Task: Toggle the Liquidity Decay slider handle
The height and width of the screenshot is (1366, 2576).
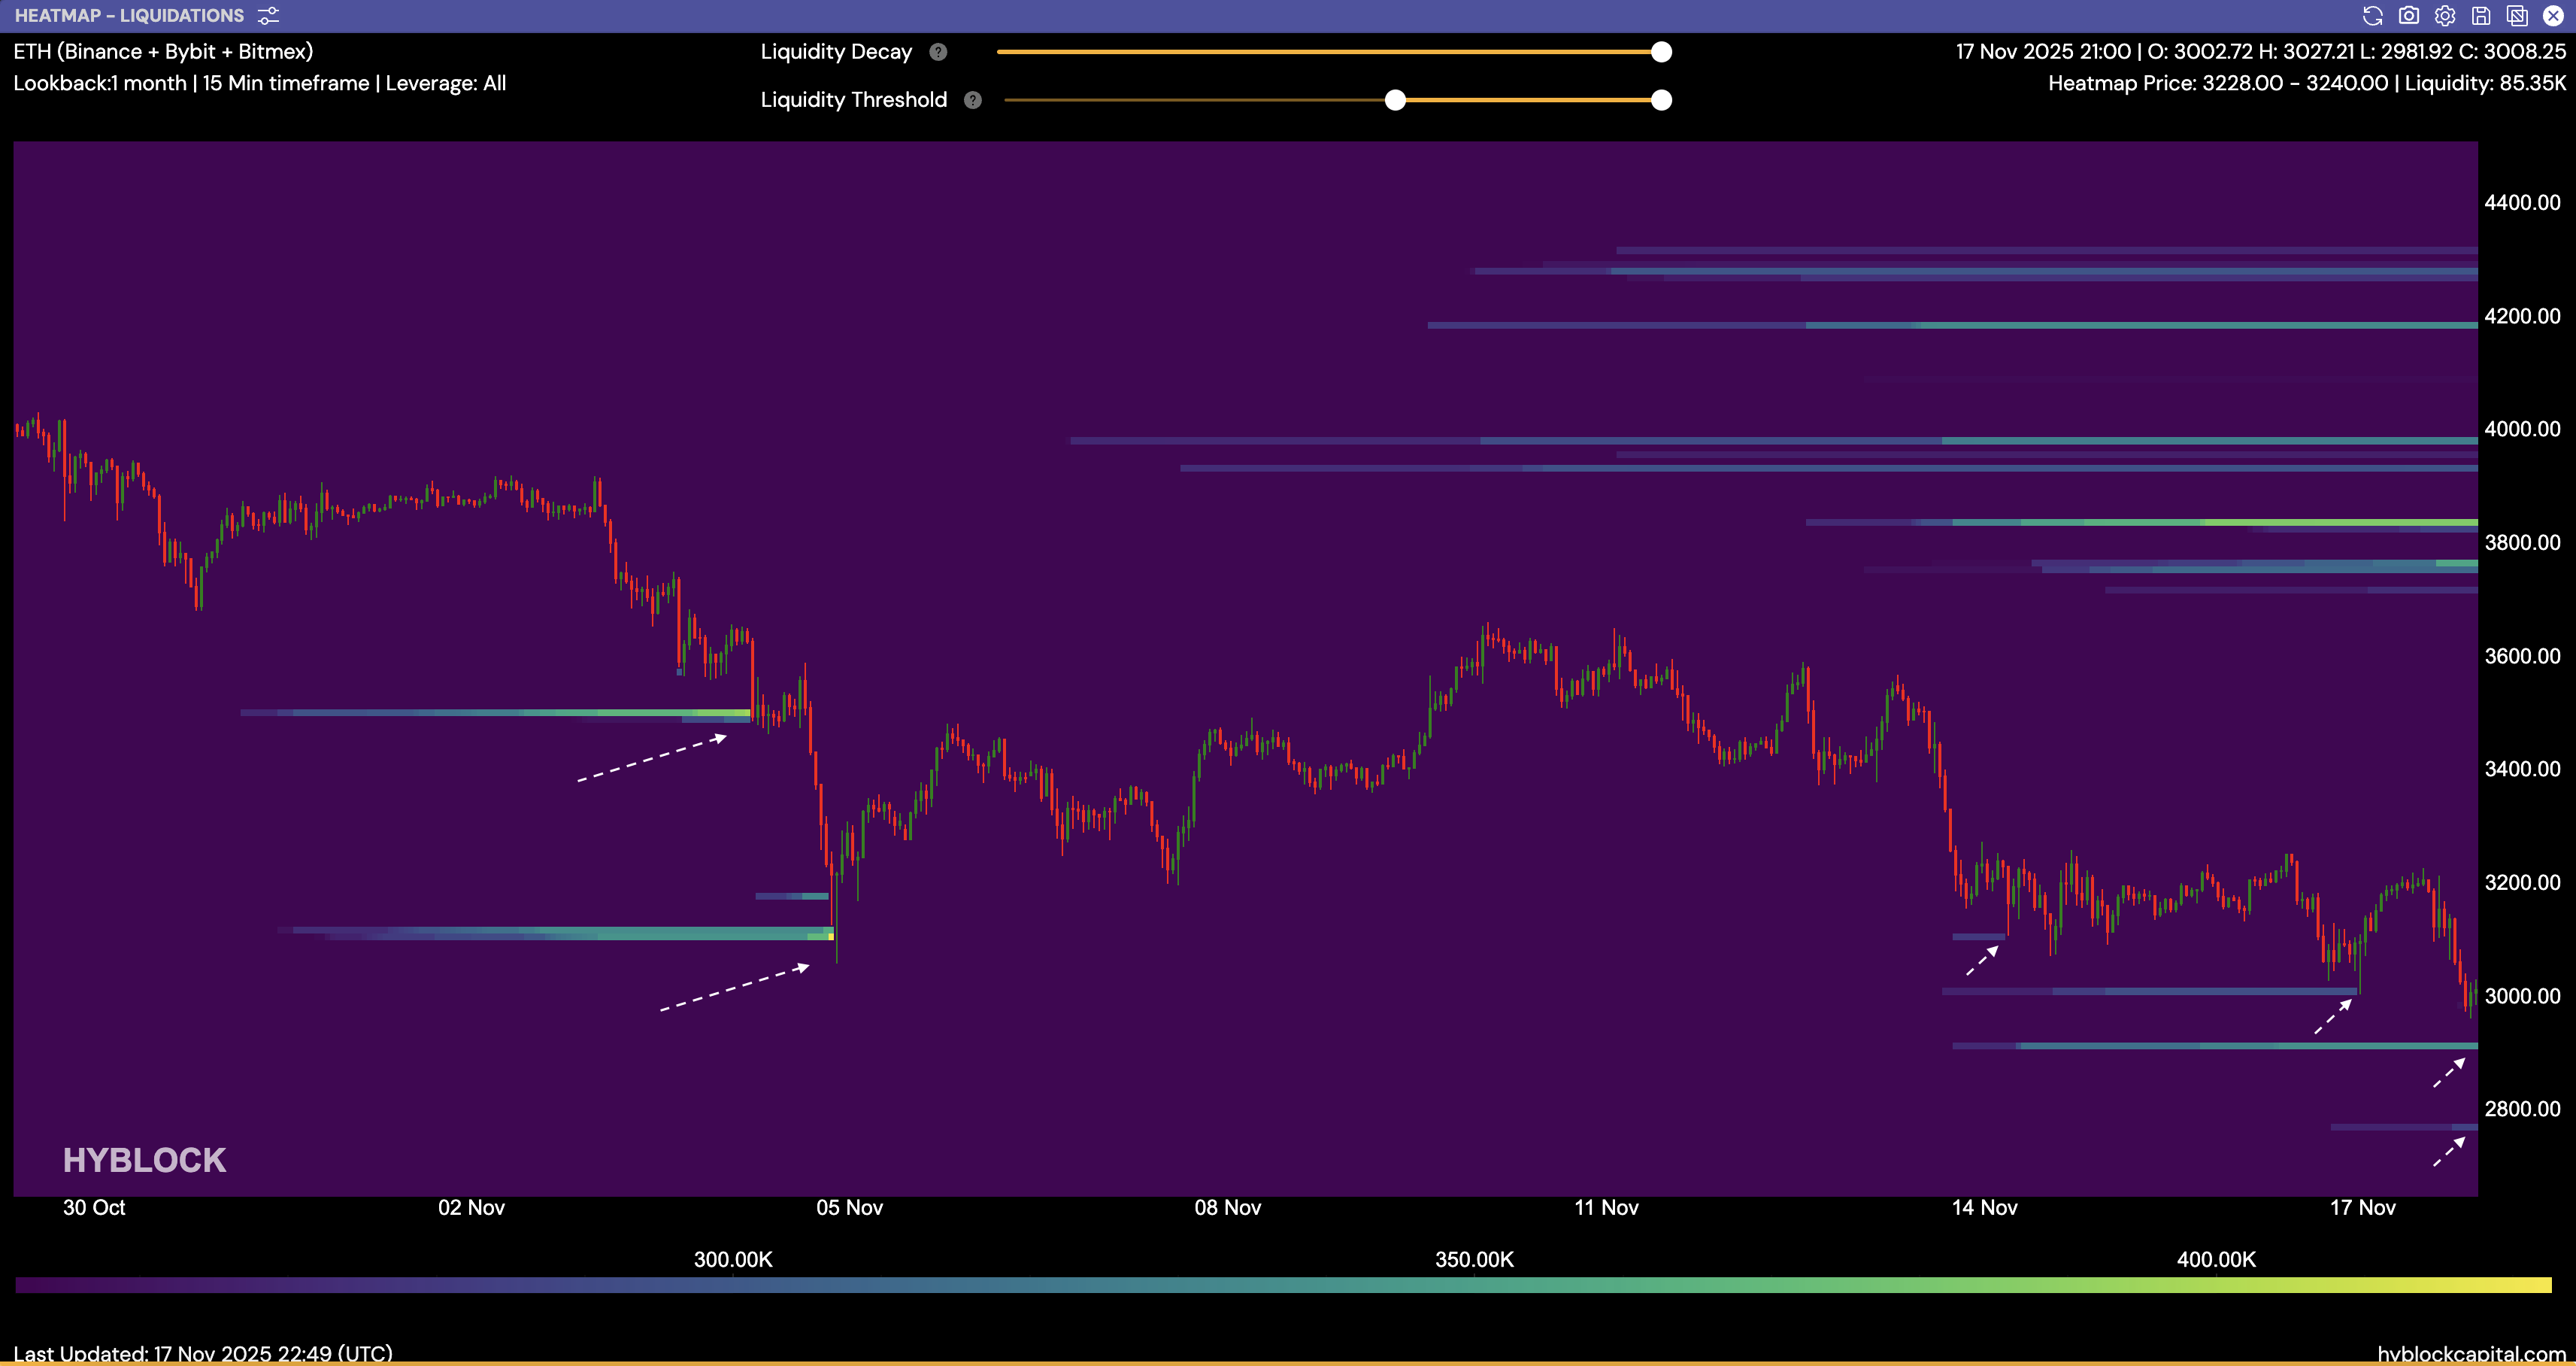Action: (1661, 51)
